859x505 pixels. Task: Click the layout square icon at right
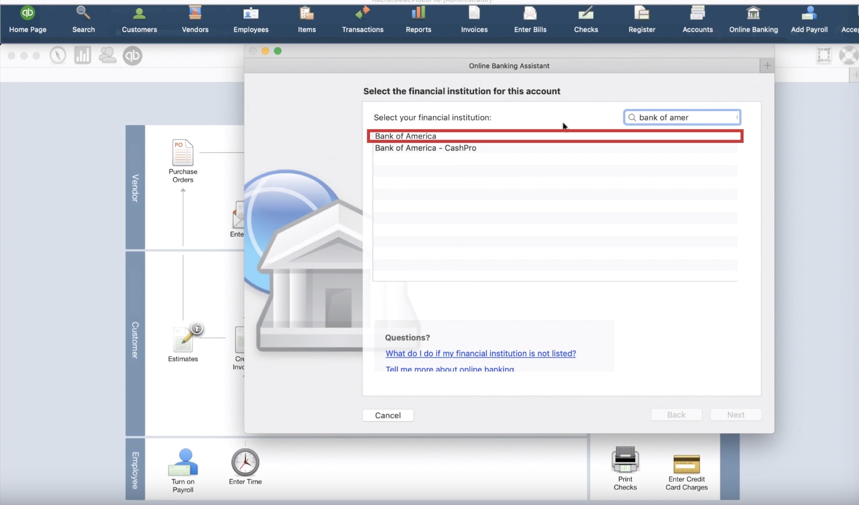click(824, 56)
